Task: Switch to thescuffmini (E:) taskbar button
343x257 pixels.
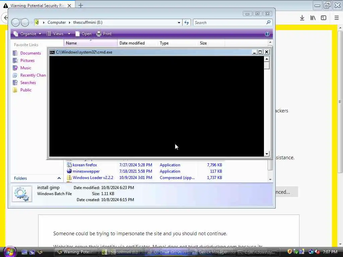Action: pyautogui.click(x=121, y=252)
